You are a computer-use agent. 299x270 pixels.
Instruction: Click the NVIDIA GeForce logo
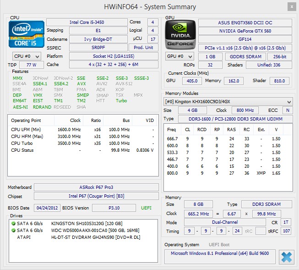(180, 35)
